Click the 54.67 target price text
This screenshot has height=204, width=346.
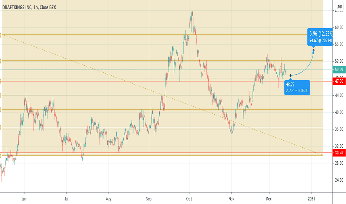[313, 40]
